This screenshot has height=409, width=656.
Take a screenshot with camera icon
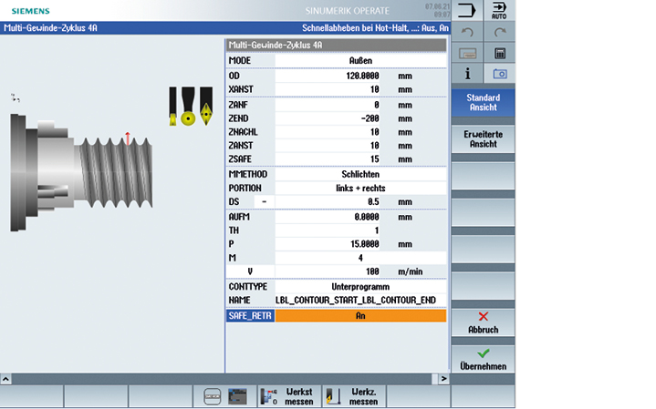pos(500,74)
